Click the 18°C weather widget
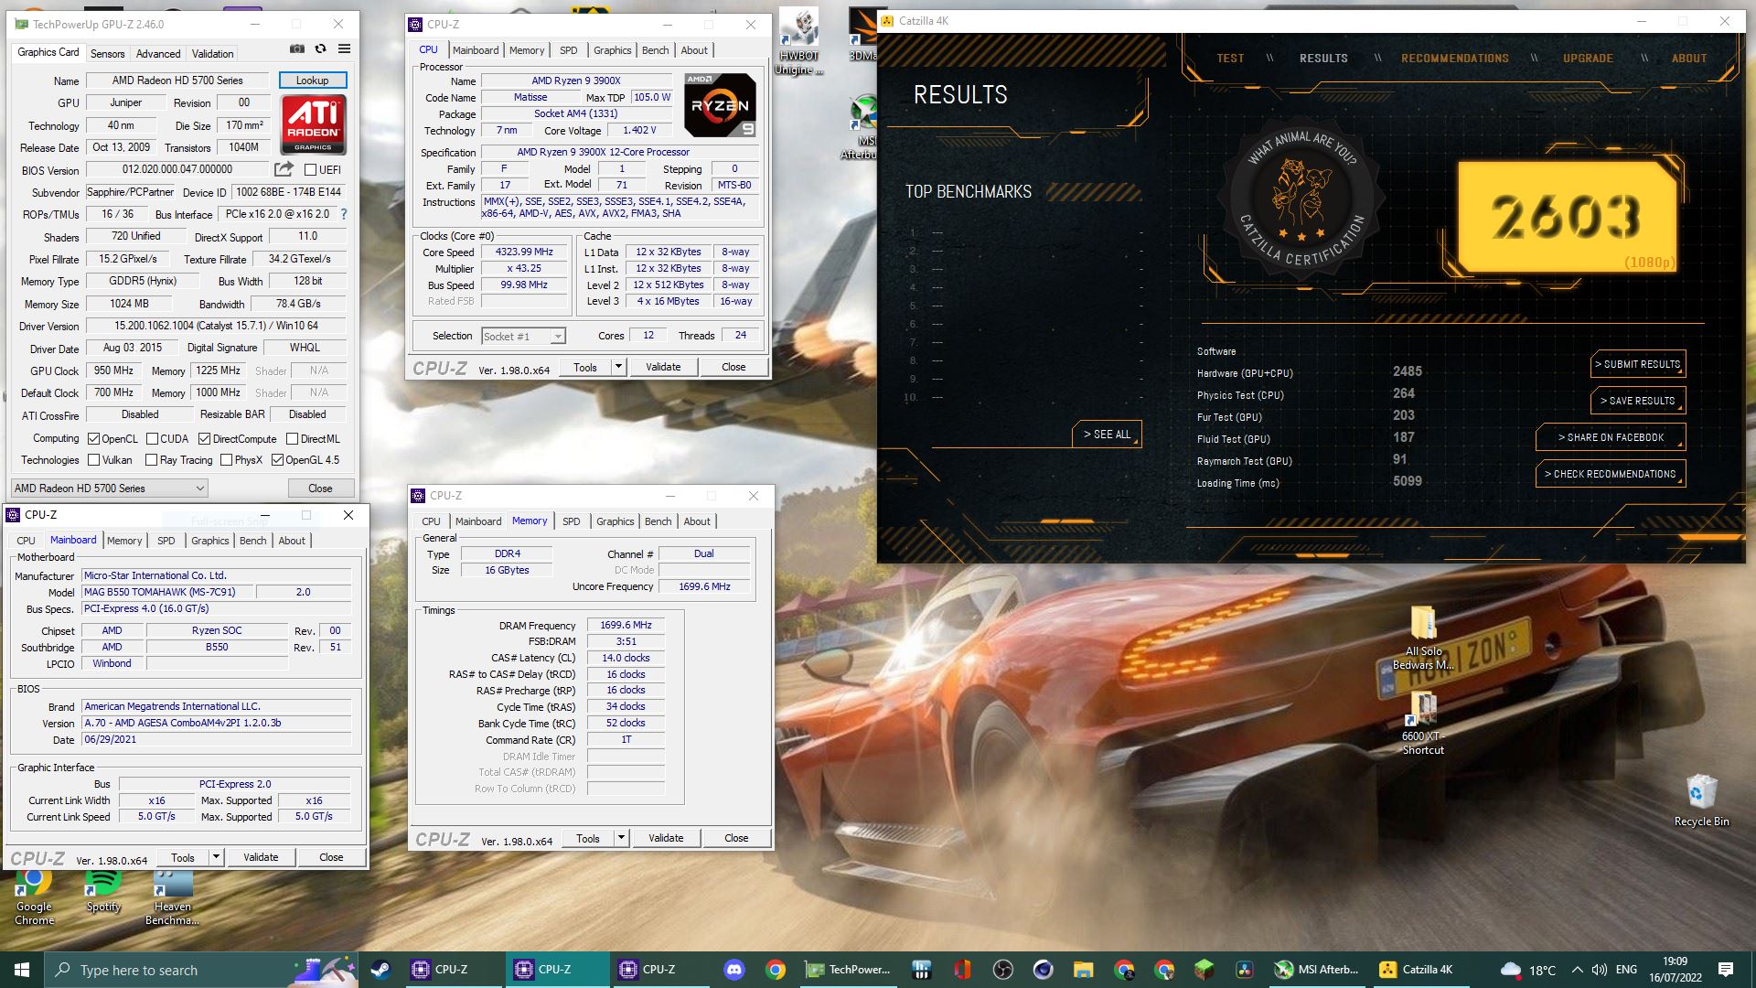Viewport: 1756px width, 988px height. (1528, 970)
